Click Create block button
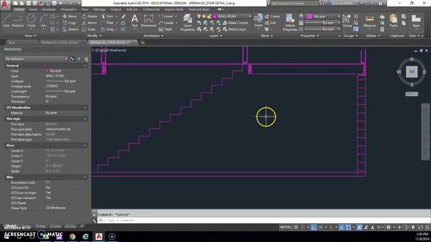 pyautogui.click(x=272, y=16)
